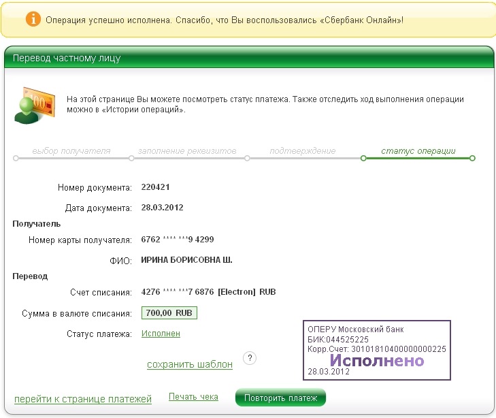Click the Исполнен payment status link
The height and width of the screenshot is (418, 496).
[161, 334]
